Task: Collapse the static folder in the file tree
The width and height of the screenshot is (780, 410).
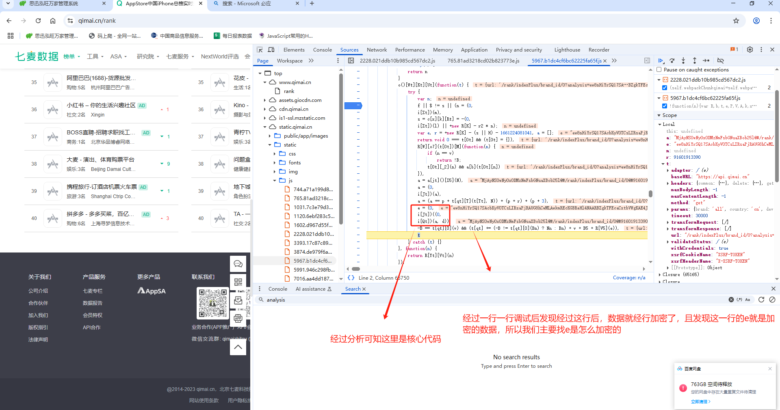Action: (x=269, y=145)
